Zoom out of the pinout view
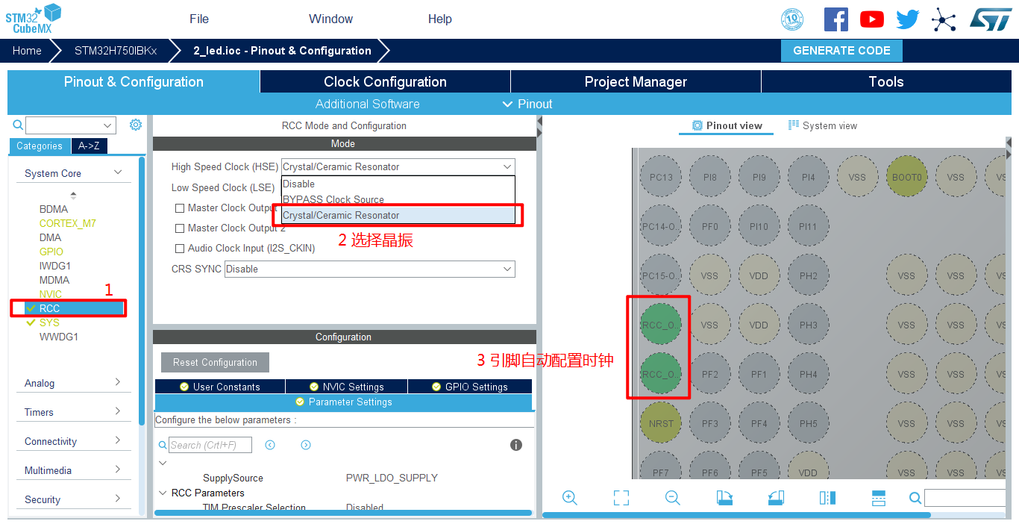This screenshot has width=1019, height=527. click(x=672, y=498)
